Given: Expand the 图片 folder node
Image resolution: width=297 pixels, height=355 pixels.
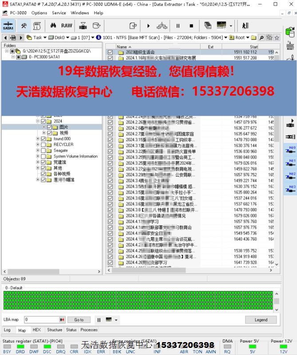Looking at the screenshot, I should coord(44,127).
